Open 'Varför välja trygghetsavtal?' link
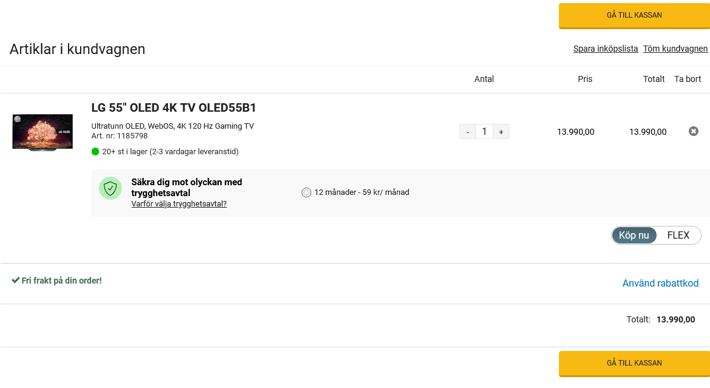 179,204
